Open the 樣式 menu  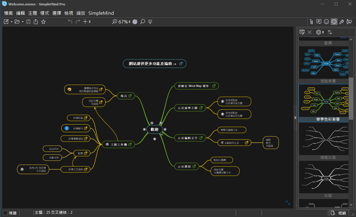pyautogui.click(x=45, y=13)
